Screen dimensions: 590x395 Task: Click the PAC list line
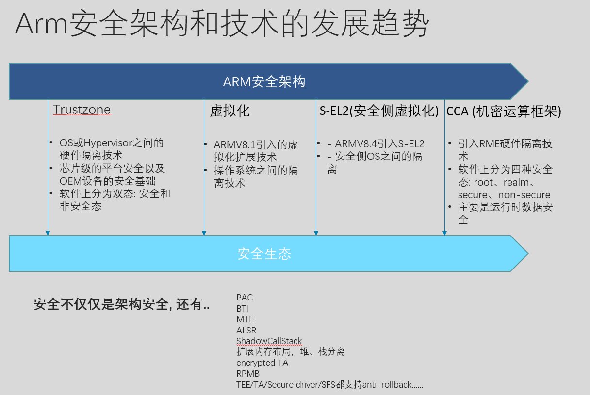245,298
